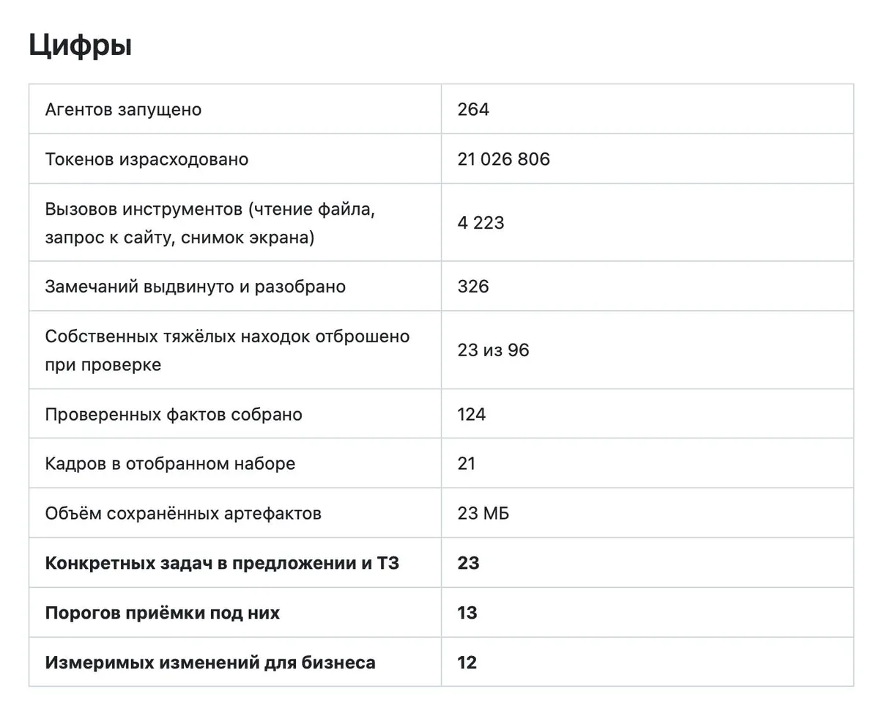Click the bold cell 'Конкретных задач в предложении и ТЗ'
879x711 pixels.
[x=235, y=563]
